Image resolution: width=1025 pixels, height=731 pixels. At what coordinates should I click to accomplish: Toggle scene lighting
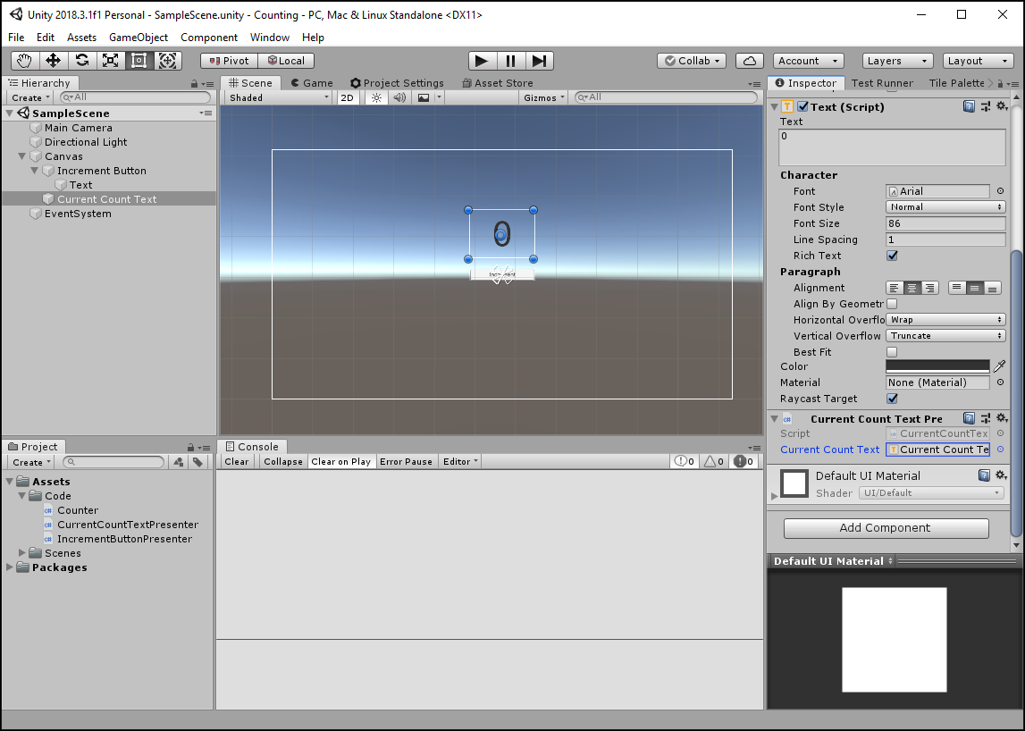(376, 97)
